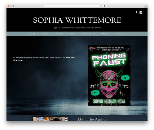The height and width of the screenshot is (130, 154).
Task: Open the Tumblr social icon
Action: pyautogui.click(x=136, y=12)
